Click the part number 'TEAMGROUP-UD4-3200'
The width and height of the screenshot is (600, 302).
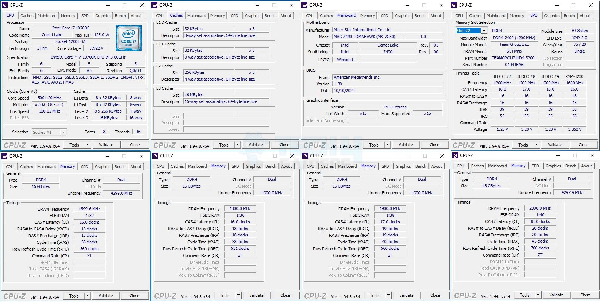[x=514, y=58]
